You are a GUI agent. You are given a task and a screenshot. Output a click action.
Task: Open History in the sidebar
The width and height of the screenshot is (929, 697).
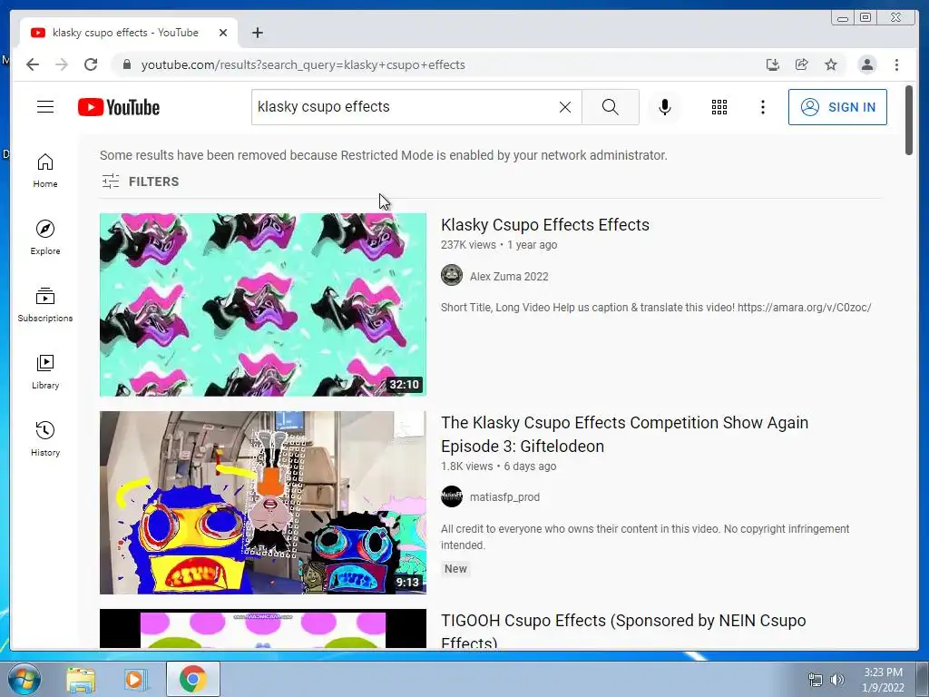coord(45,438)
